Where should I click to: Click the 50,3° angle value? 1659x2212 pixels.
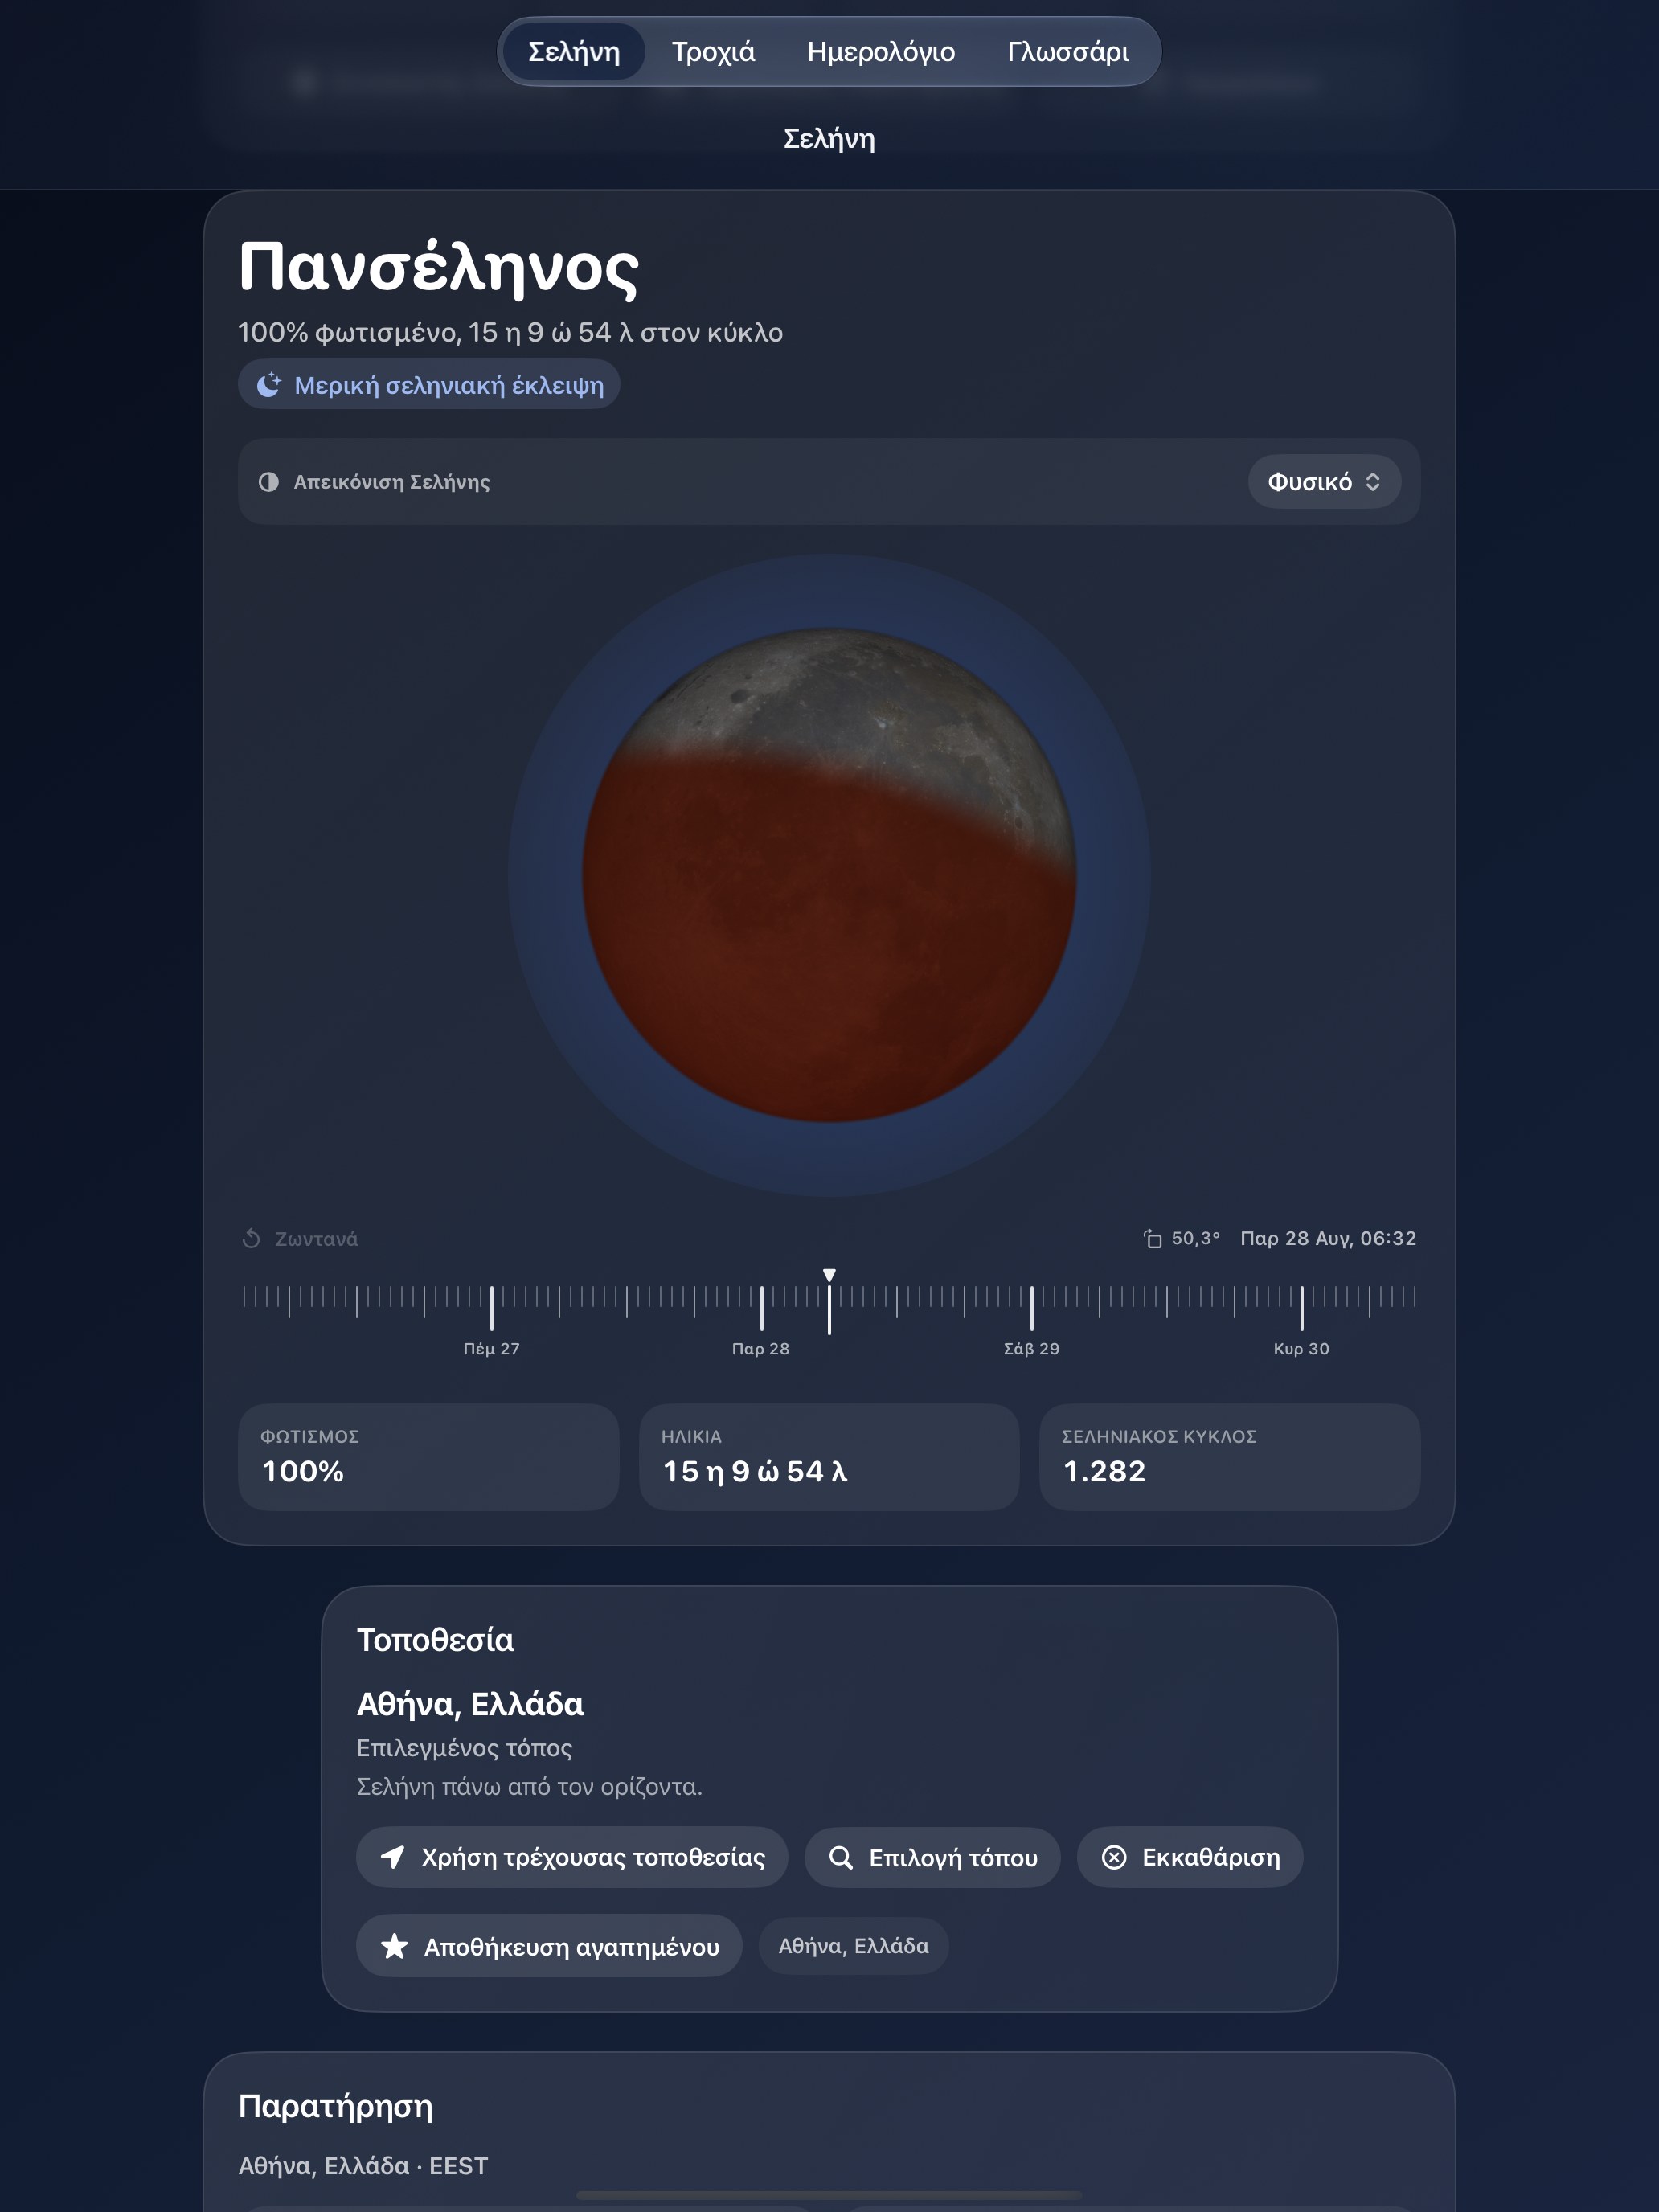point(1196,1239)
